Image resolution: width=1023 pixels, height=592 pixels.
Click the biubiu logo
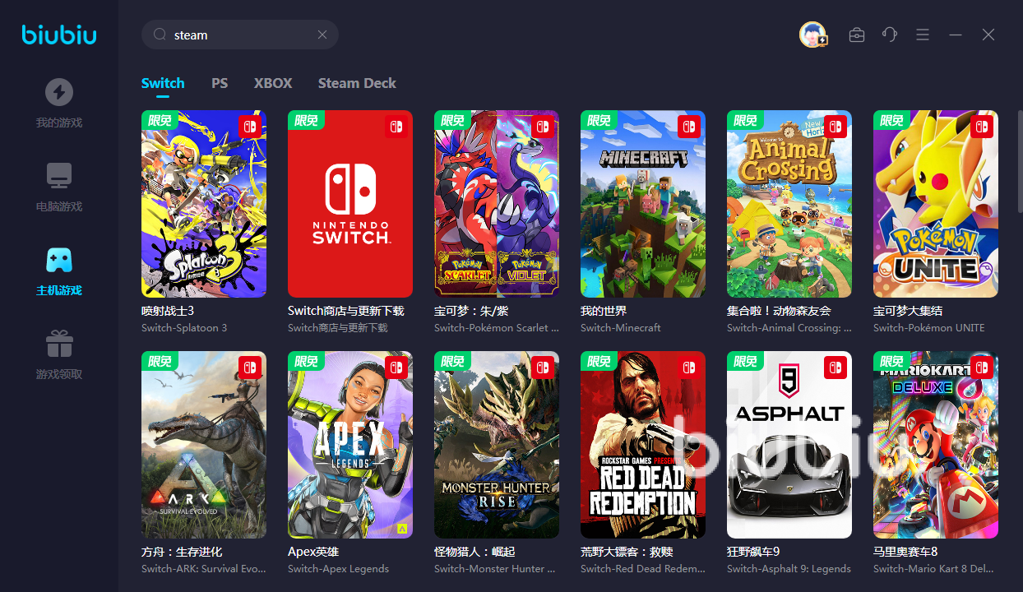(x=59, y=35)
